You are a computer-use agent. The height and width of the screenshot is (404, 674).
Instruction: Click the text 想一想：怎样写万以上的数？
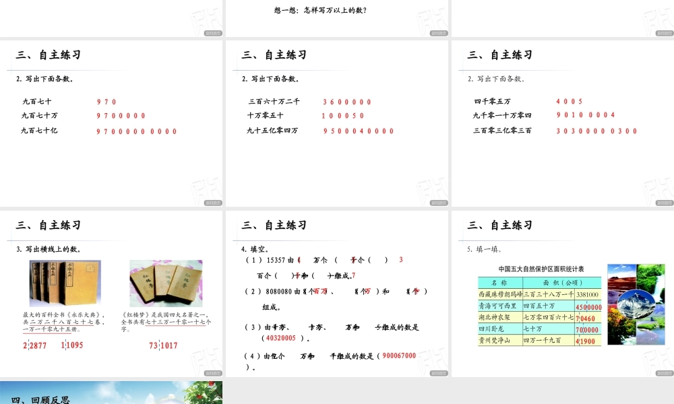320,10
